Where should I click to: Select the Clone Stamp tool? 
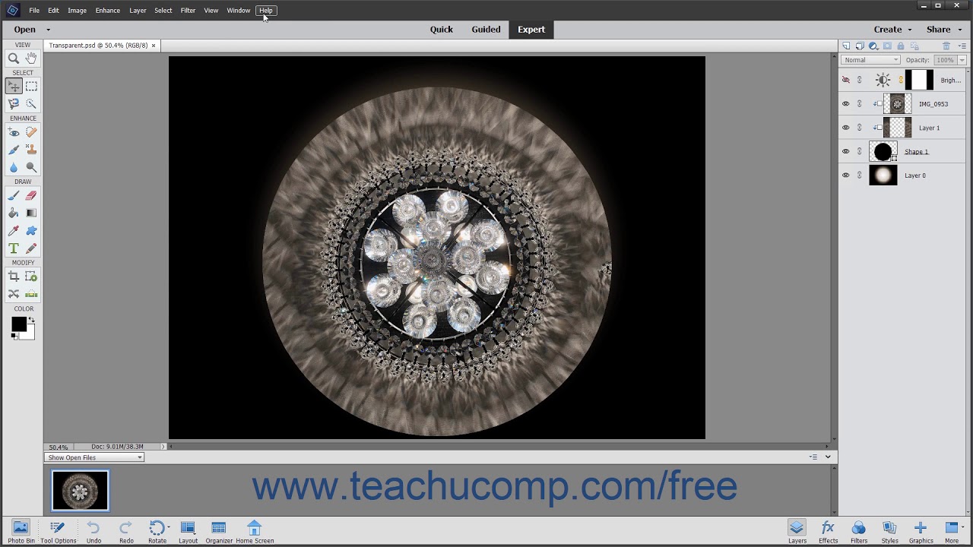(31, 150)
